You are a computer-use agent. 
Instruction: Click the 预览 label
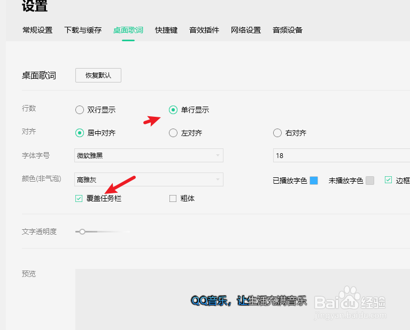point(29,274)
